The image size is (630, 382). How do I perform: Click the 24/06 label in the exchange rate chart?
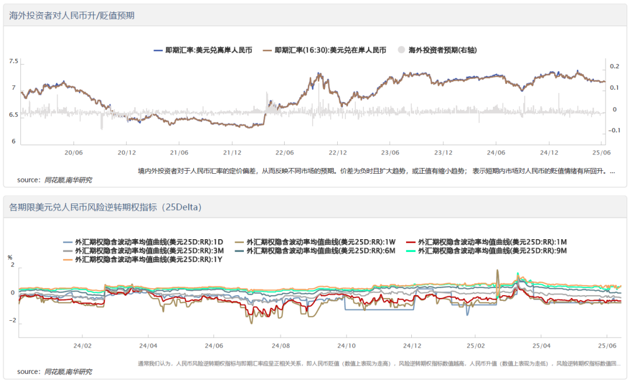click(x=496, y=153)
